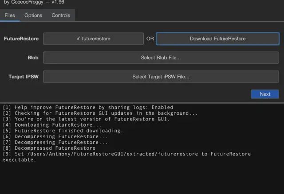Click log line 'Decompressed FutureRestore'
The width and height of the screenshot is (284, 194).
pyautogui.click(x=49, y=148)
